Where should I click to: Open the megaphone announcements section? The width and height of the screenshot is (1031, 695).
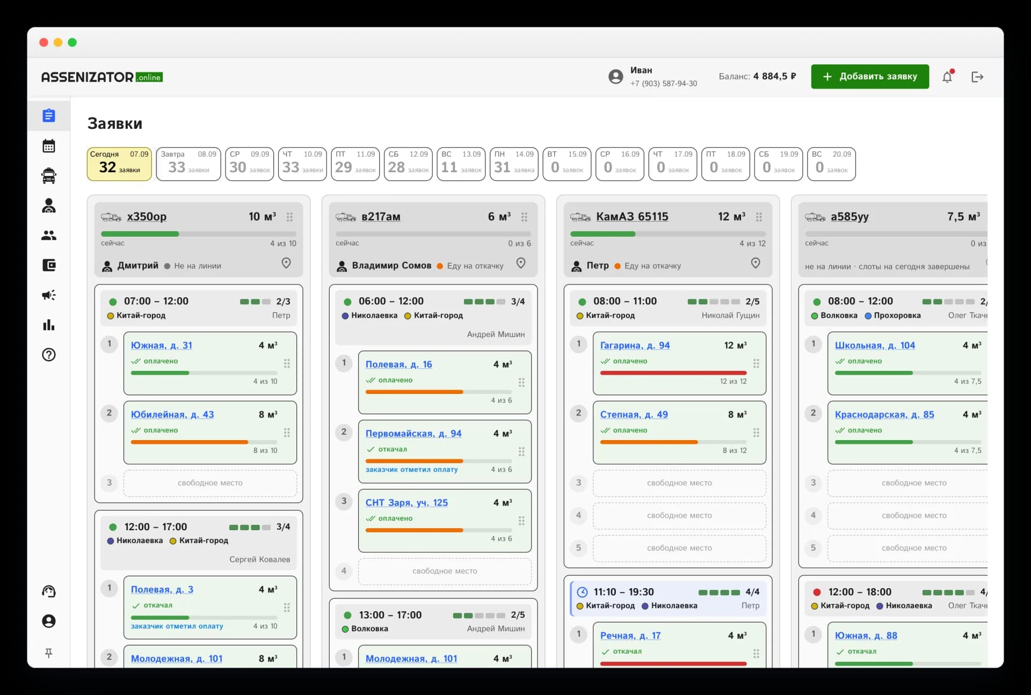pyautogui.click(x=49, y=295)
